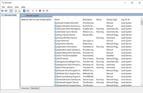Click the Forward arrow toolbar icon
Screen dimensions: 143x93
coord(6,11)
